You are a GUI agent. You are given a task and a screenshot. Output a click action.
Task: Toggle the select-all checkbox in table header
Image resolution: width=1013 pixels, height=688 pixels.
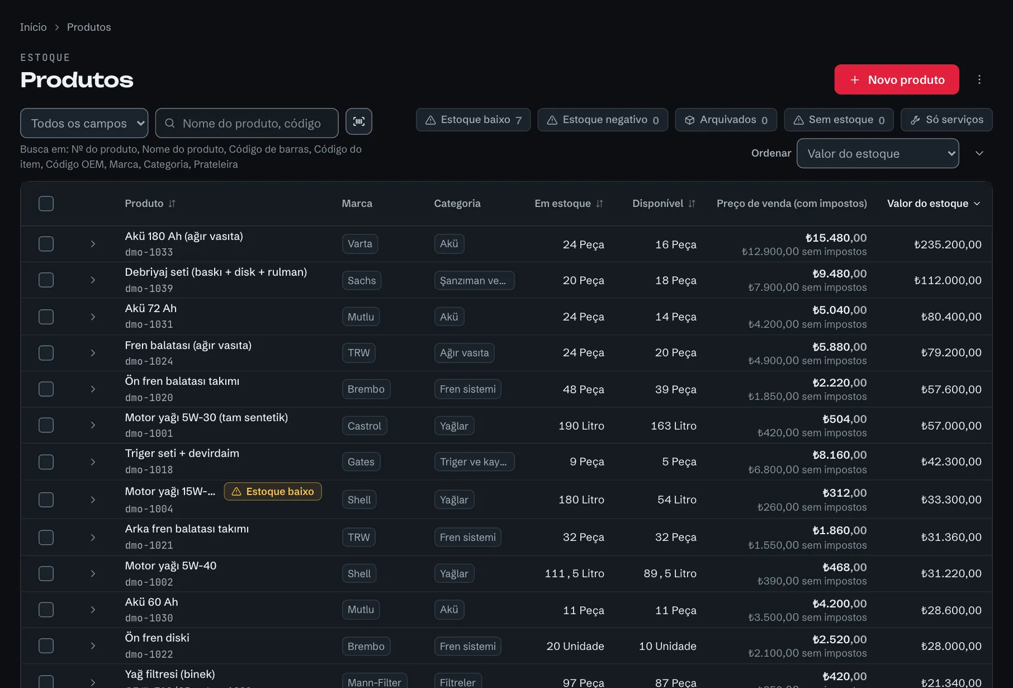[x=46, y=204]
